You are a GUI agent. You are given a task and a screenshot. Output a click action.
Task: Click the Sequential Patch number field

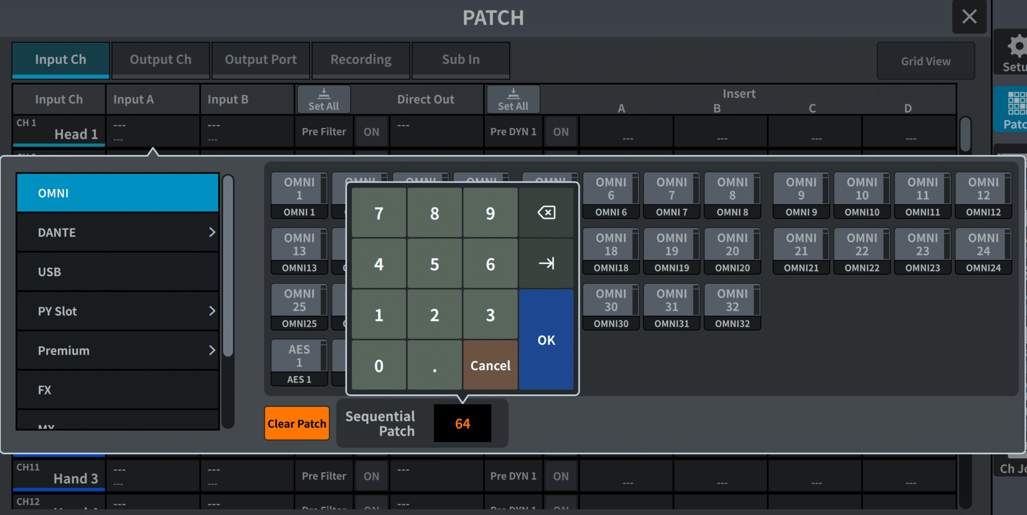coord(462,424)
